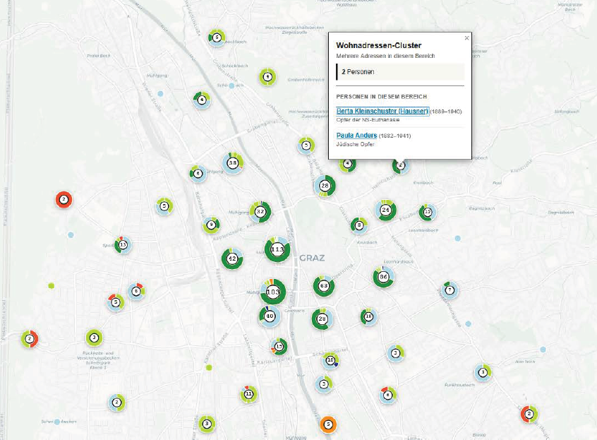The height and width of the screenshot is (440, 597).
Task: Close the Wohnadressen-Cluster popup
Action: pyautogui.click(x=466, y=38)
